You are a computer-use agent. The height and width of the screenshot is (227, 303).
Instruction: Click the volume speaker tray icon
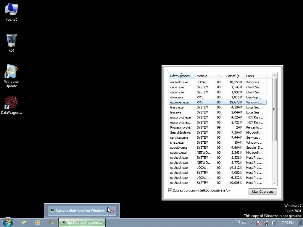point(273,223)
